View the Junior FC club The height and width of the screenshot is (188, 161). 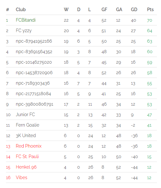(x=25, y=115)
